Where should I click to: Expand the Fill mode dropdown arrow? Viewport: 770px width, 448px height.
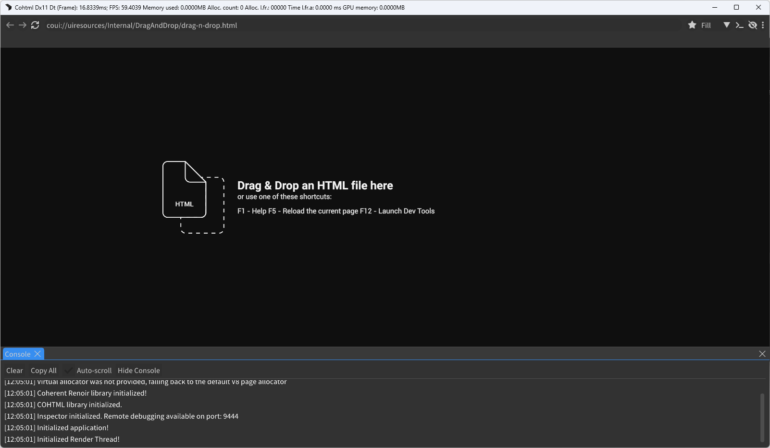[727, 25]
